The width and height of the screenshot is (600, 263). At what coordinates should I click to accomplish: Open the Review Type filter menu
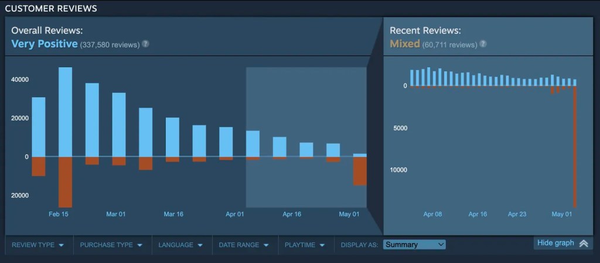[38, 245]
